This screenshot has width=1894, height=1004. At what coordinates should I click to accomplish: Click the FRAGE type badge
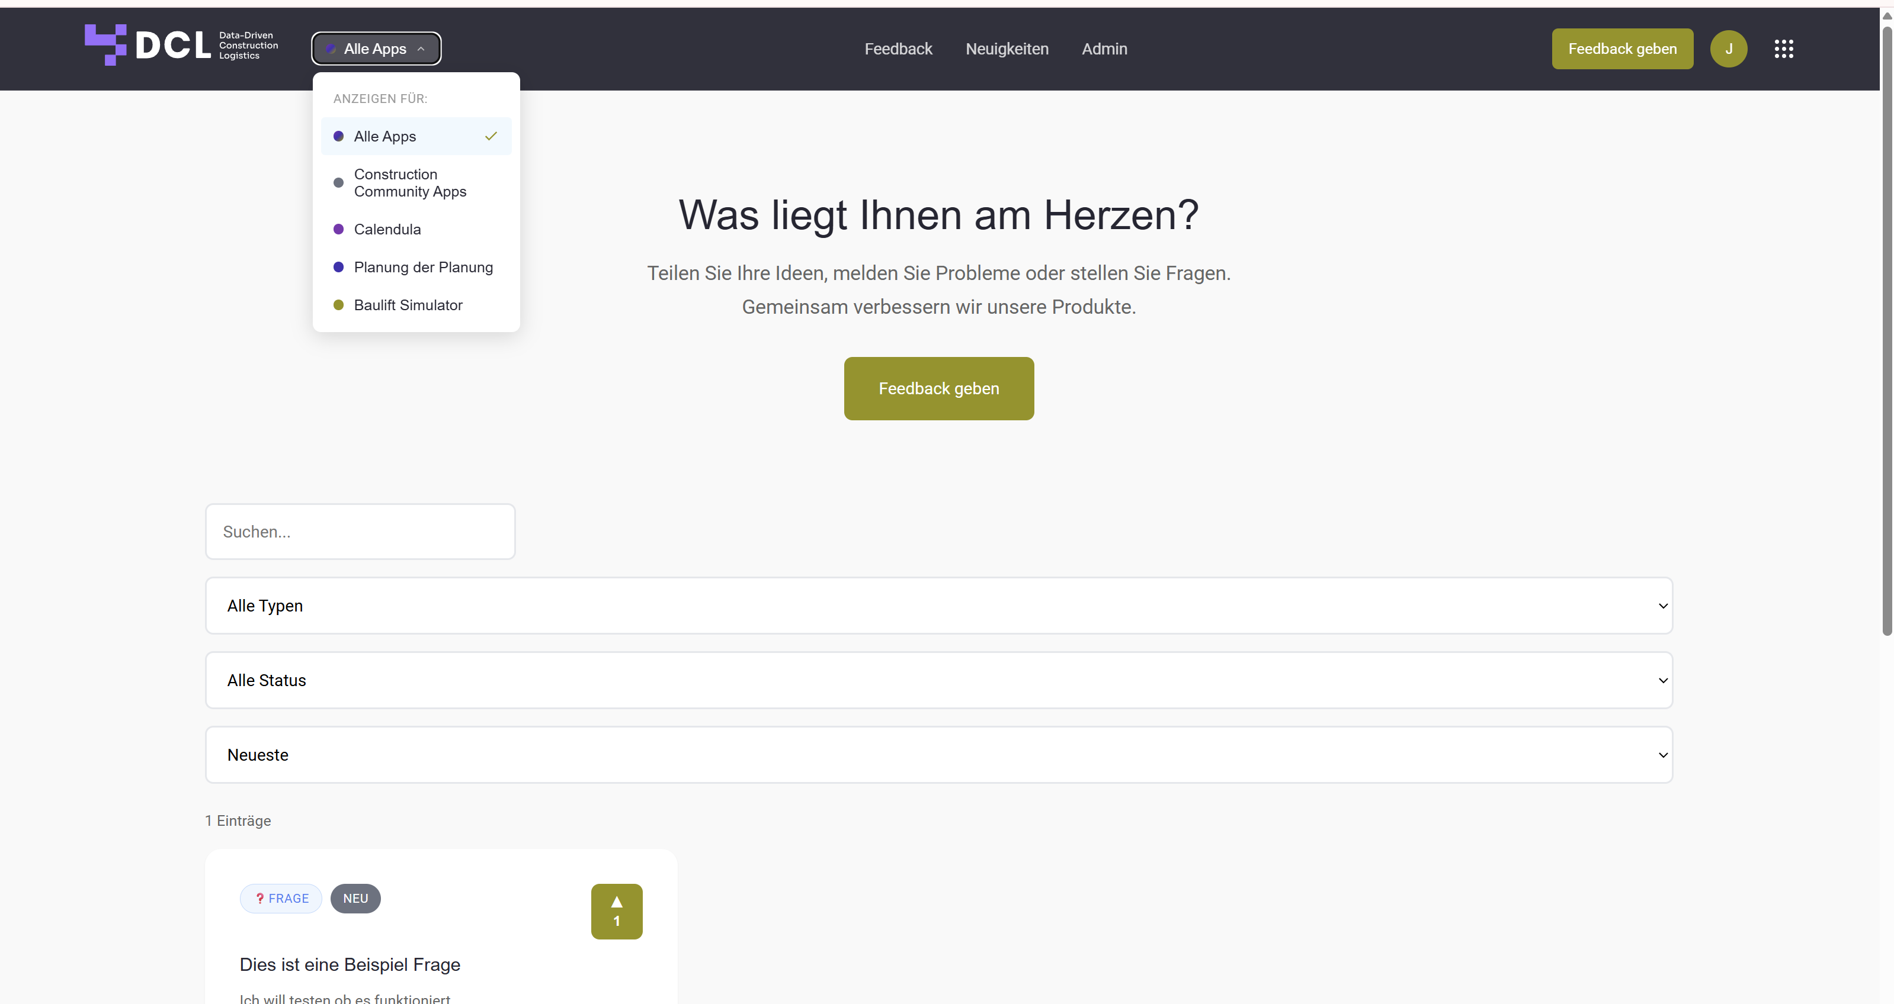(x=281, y=898)
